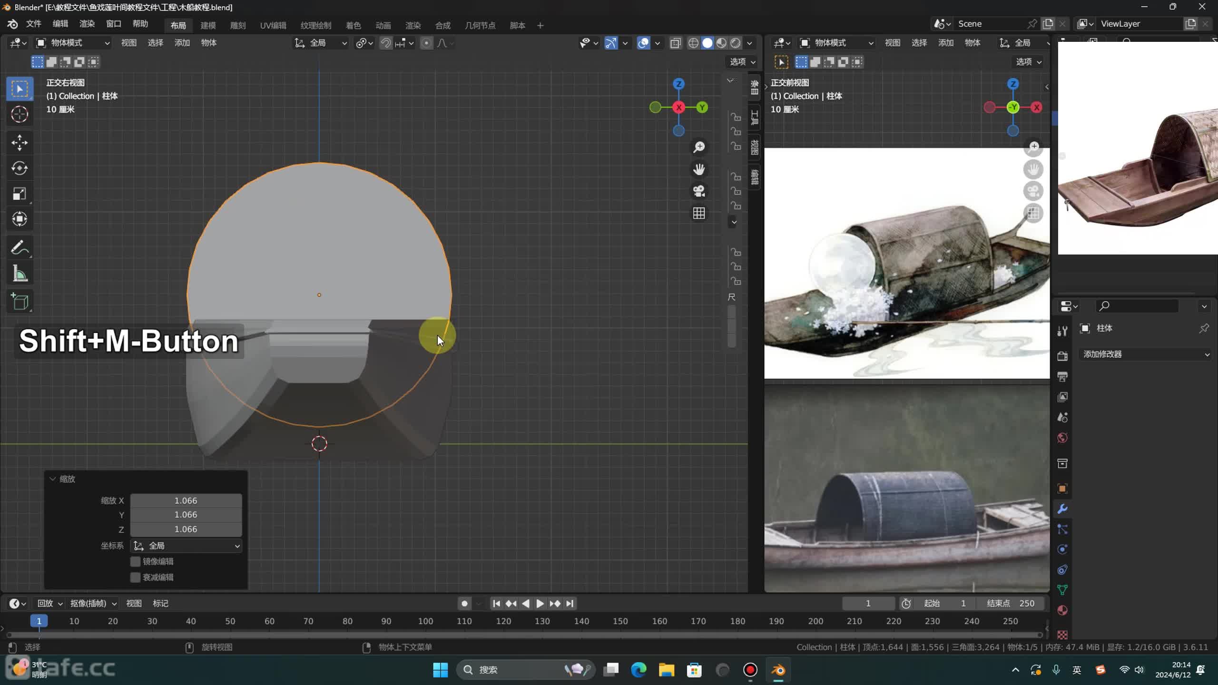Click 缩放 X value field
The width and height of the screenshot is (1218, 685).
point(186,500)
